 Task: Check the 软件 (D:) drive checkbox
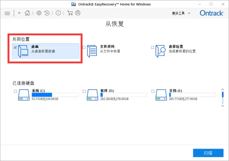click(84, 91)
